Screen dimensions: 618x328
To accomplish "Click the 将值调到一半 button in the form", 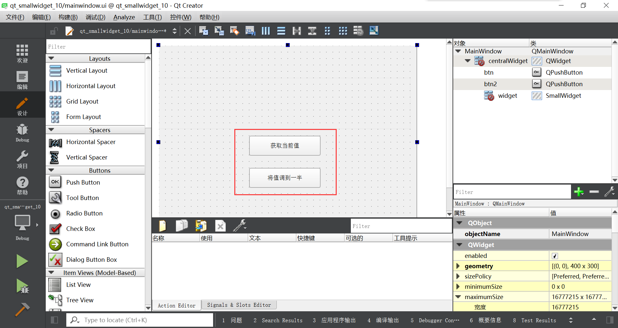I will [284, 178].
